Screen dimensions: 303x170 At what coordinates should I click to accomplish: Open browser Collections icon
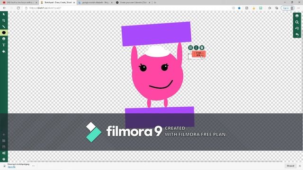(276, 8)
